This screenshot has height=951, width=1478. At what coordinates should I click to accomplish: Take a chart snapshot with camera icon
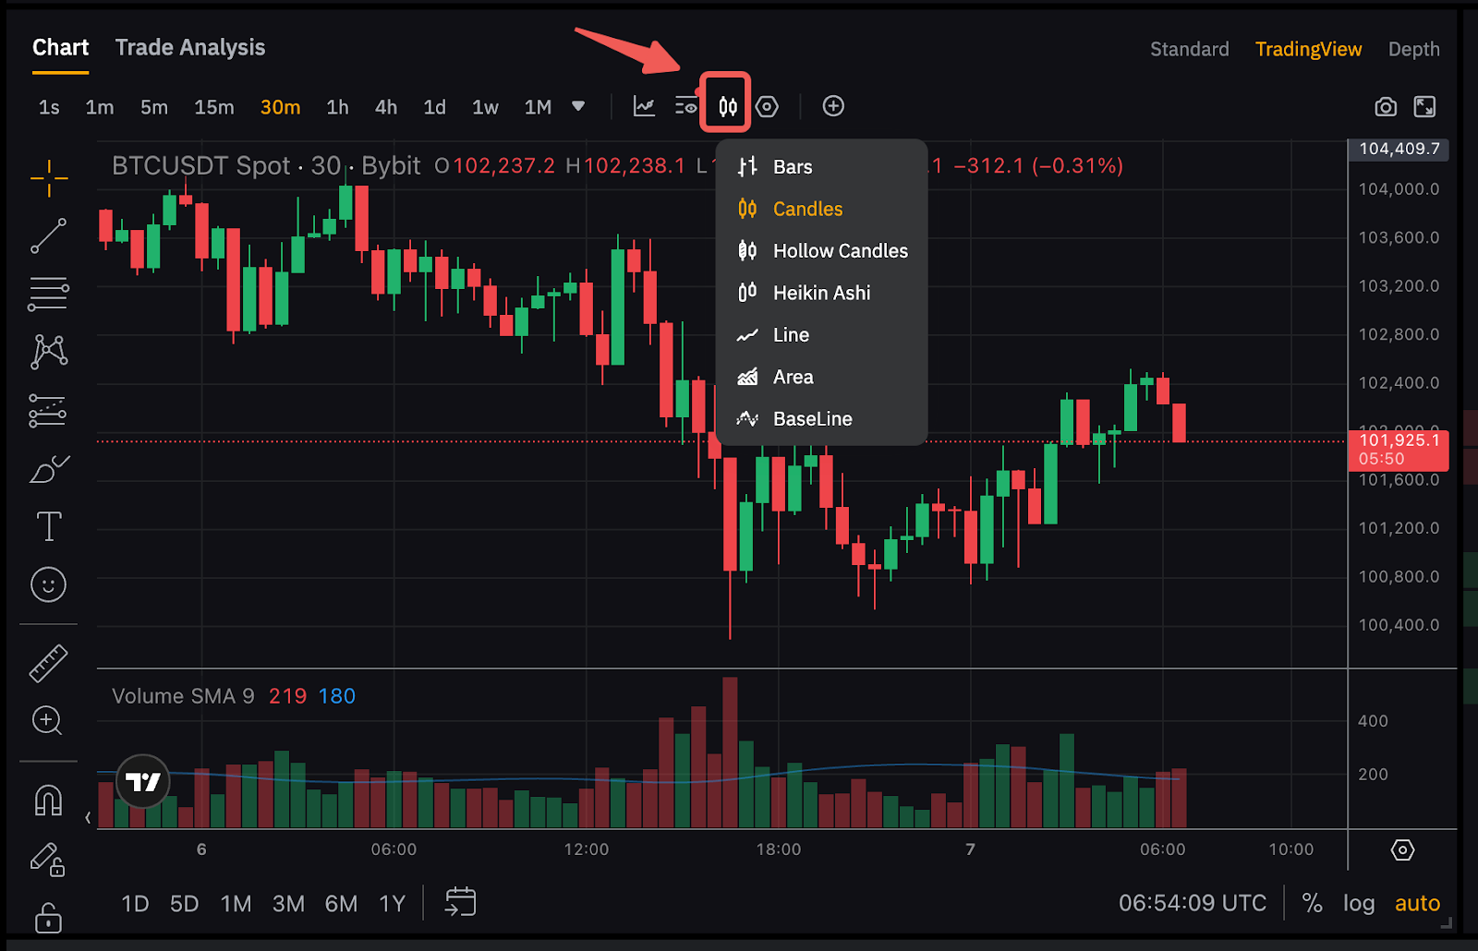pos(1385,107)
